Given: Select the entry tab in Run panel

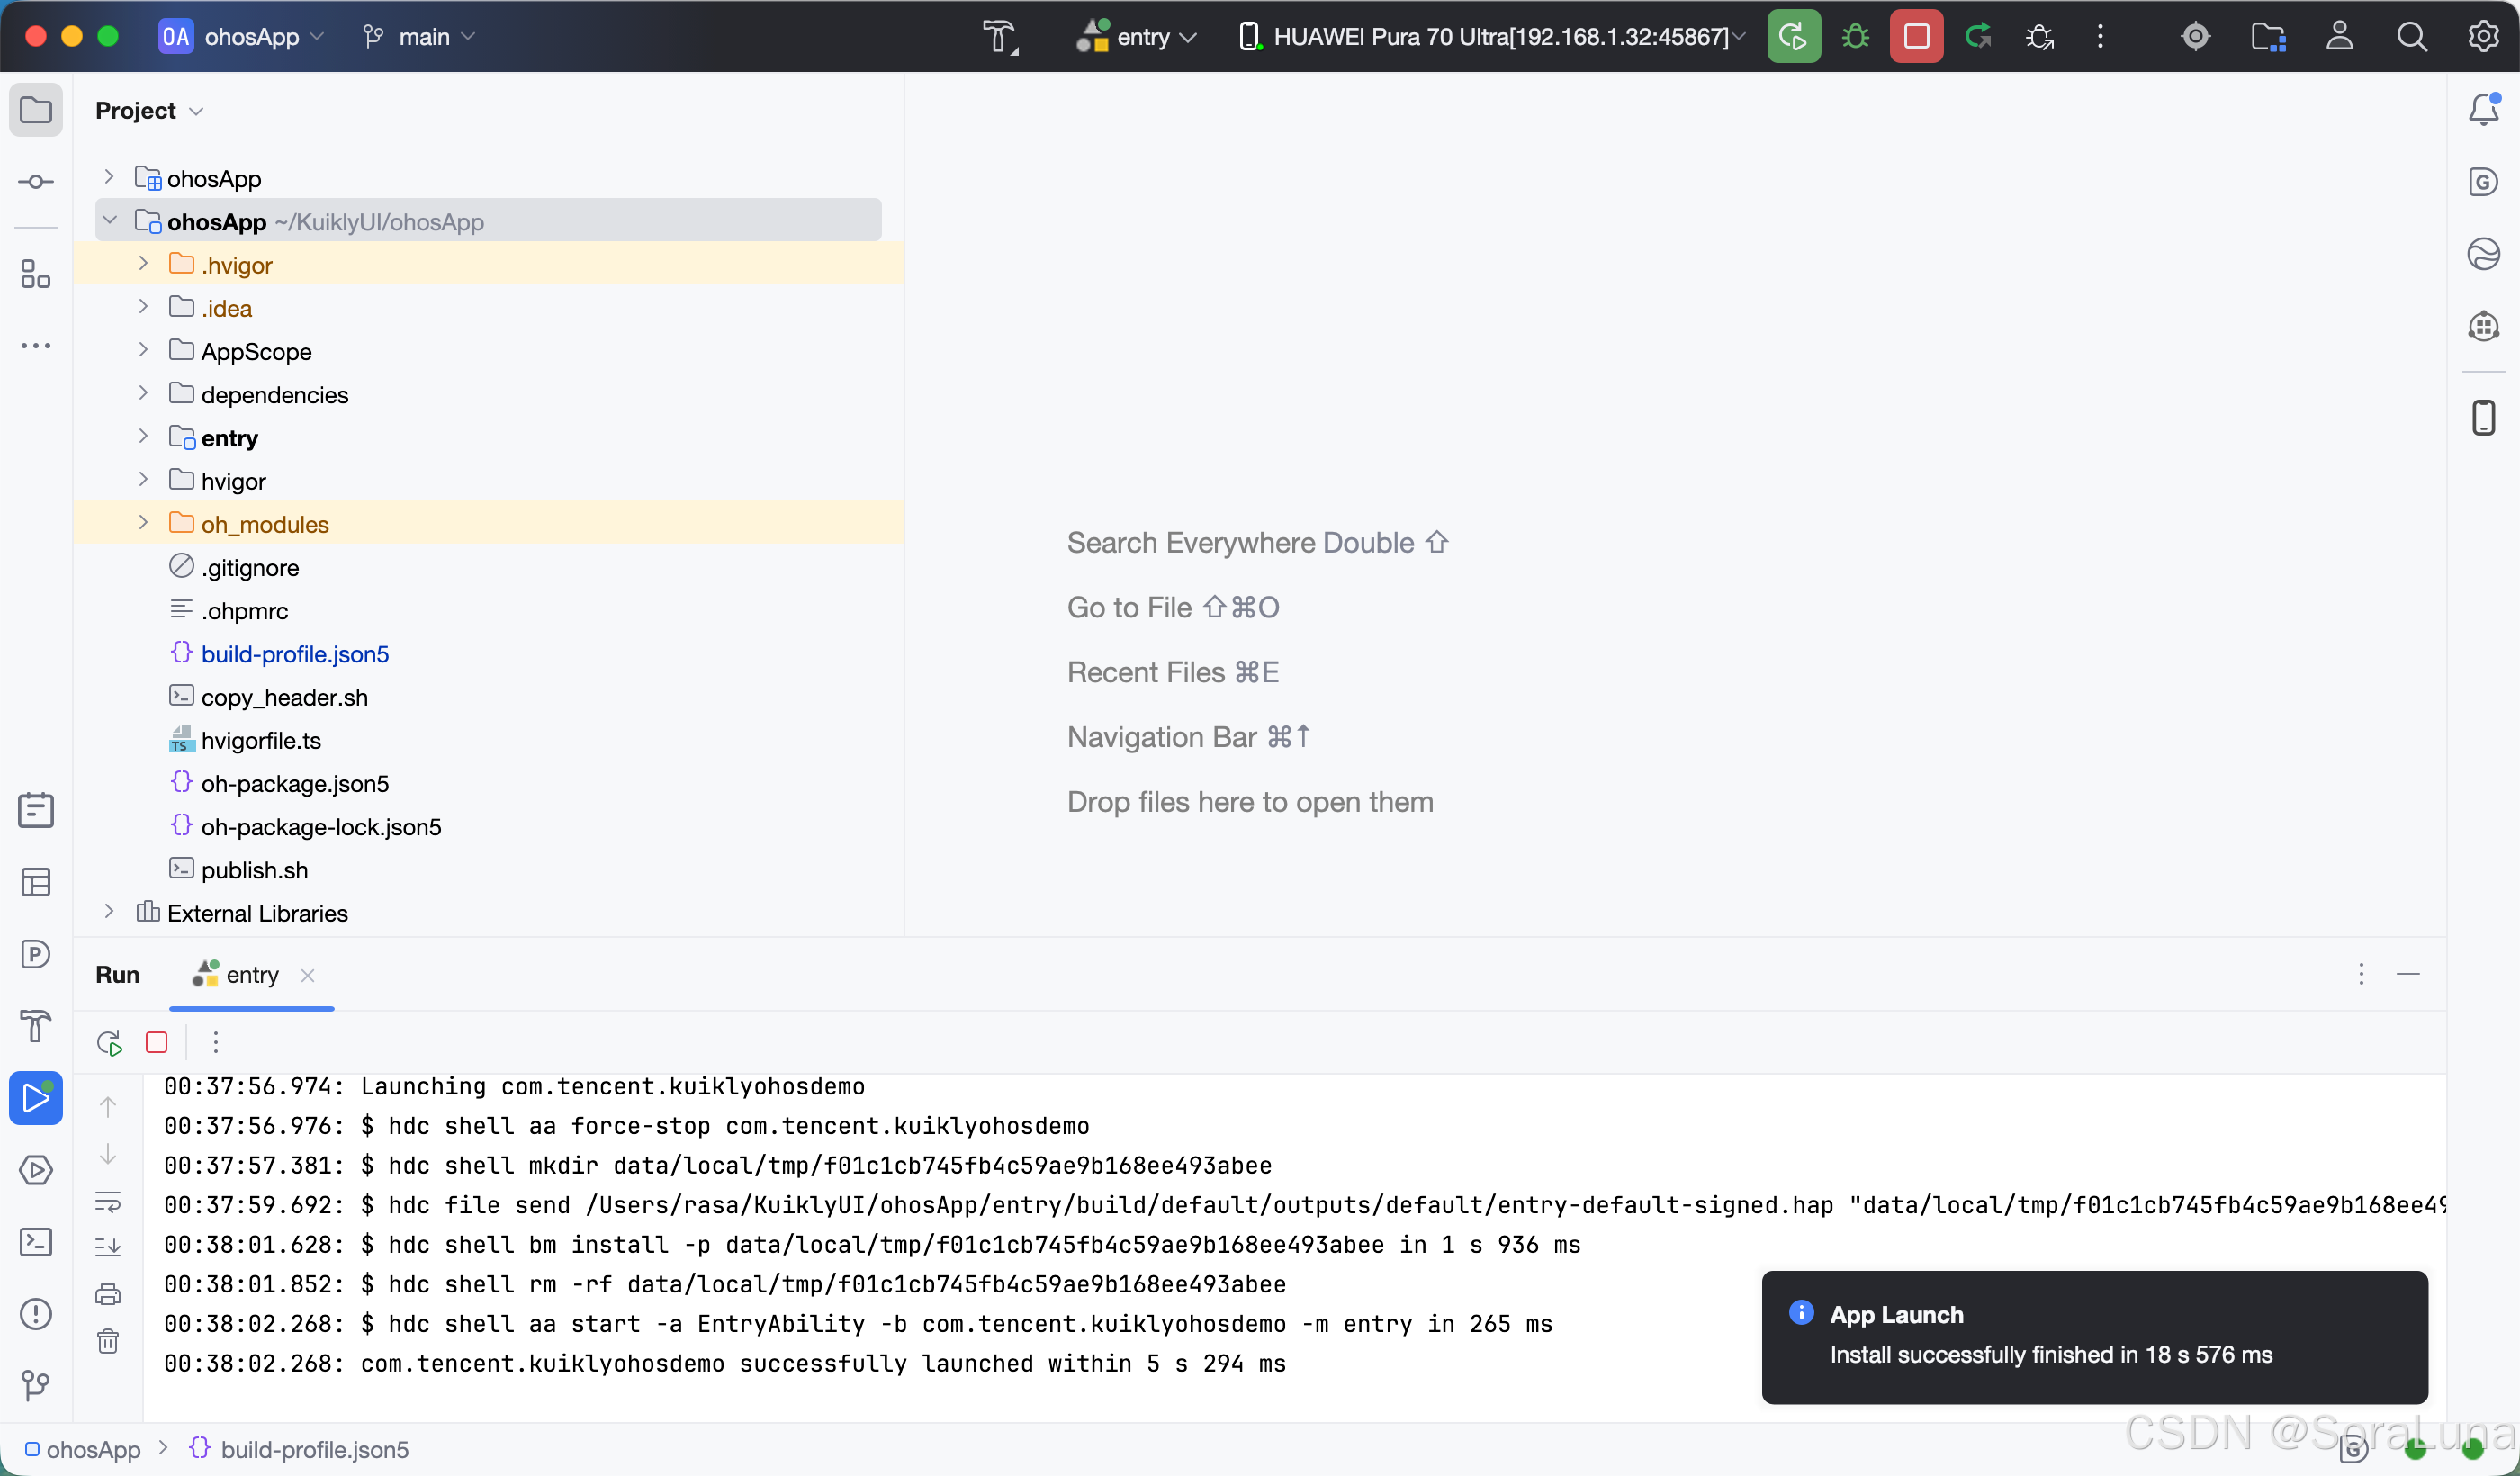Looking at the screenshot, I should point(251,975).
